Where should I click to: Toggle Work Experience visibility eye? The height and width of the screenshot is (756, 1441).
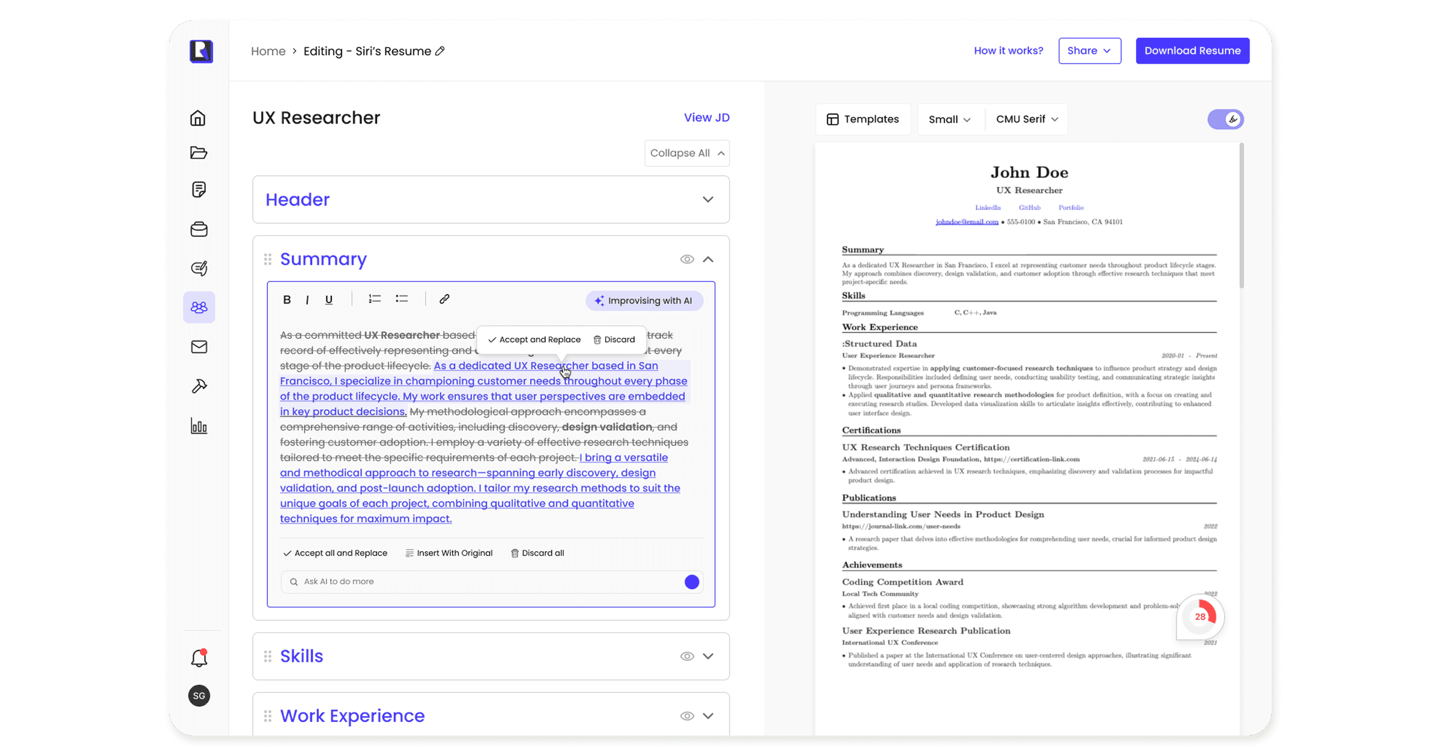coord(687,716)
